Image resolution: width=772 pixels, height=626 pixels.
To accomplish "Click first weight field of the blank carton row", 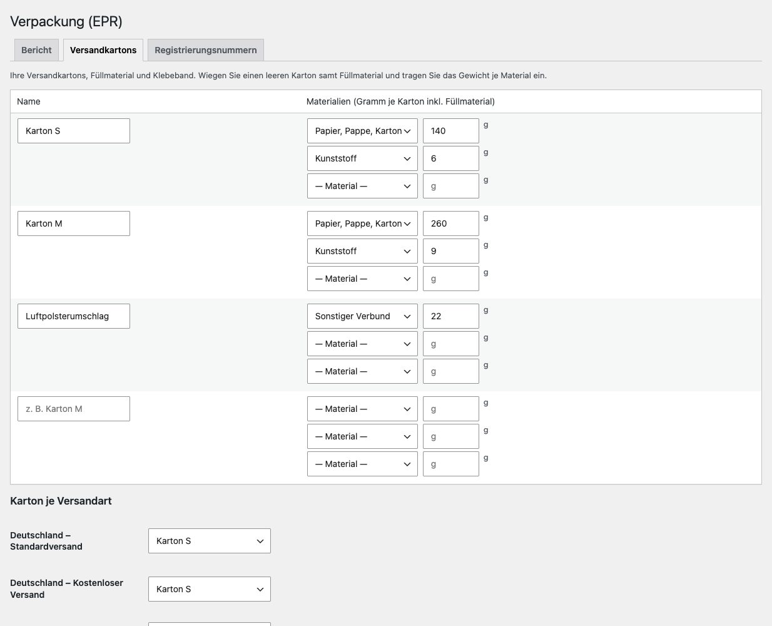I will [x=451, y=409].
